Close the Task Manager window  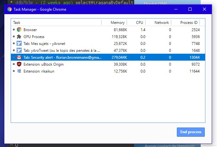click(204, 9)
